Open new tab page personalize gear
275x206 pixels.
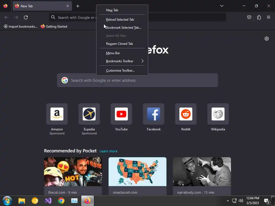click(267, 39)
